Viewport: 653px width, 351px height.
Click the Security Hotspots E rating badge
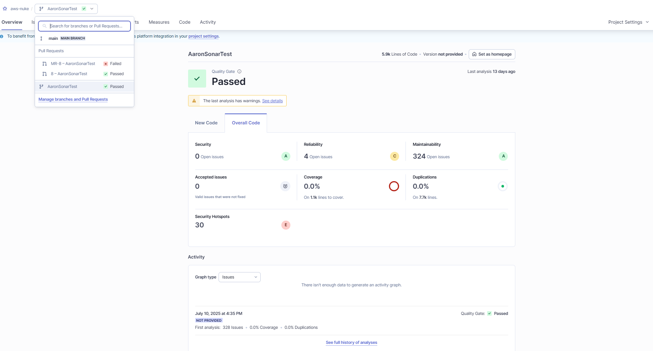tap(286, 225)
